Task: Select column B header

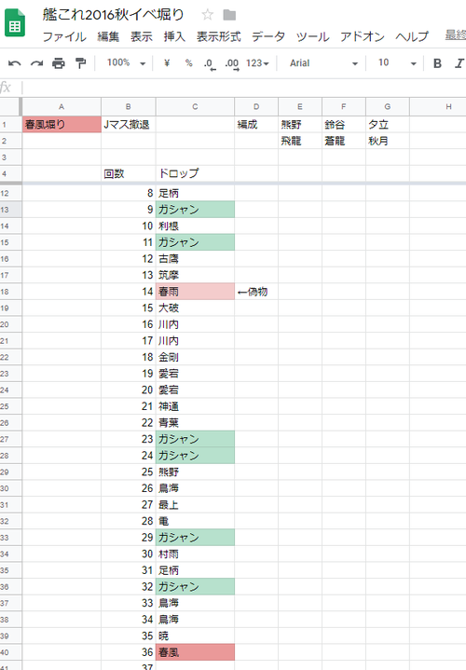Action: (129, 107)
